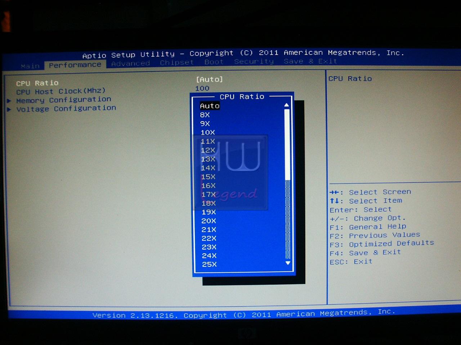Choose 25X ratio option
This screenshot has height=345, width=461.
point(209,264)
